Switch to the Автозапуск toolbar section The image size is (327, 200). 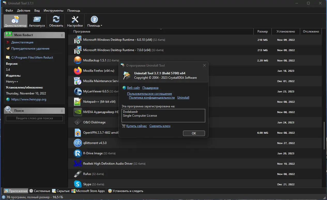click(x=37, y=21)
